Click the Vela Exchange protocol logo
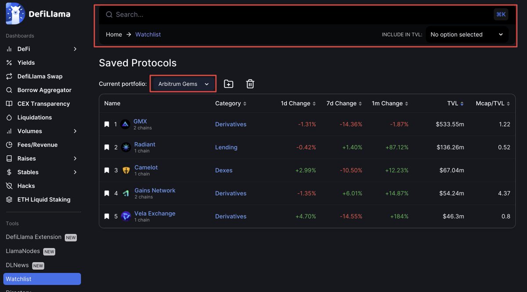The height and width of the screenshot is (292, 527). click(126, 217)
